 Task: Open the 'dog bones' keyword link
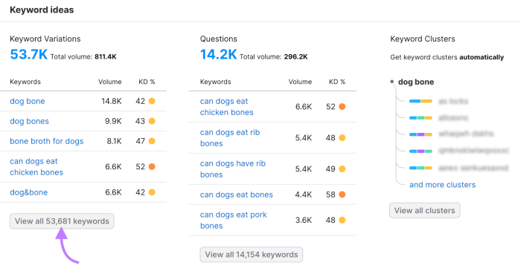point(29,121)
